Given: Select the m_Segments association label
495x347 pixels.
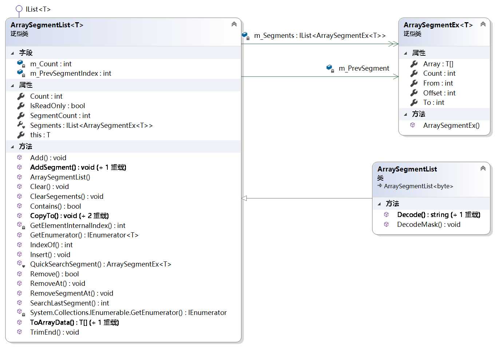Looking at the screenshot, I should pos(320,35).
